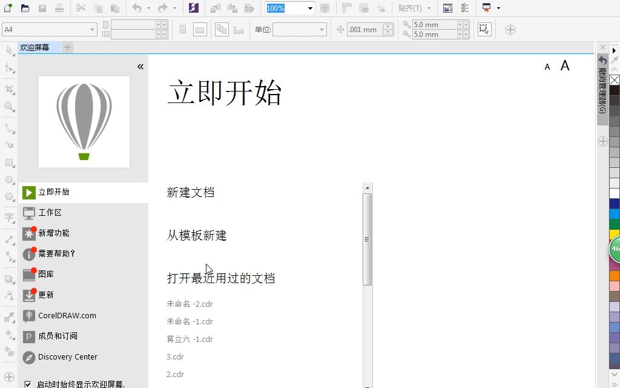Open the 100% zoom level dropdown
The height and width of the screenshot is (388, 620).
coord(309,7)
